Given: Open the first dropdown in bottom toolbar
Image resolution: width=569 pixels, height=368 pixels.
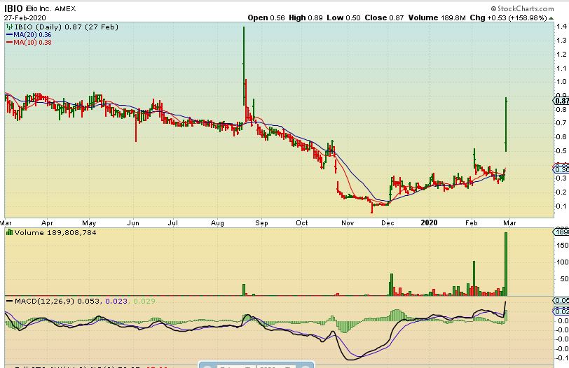Looking at the screenshot, I should tap(235, 365).
